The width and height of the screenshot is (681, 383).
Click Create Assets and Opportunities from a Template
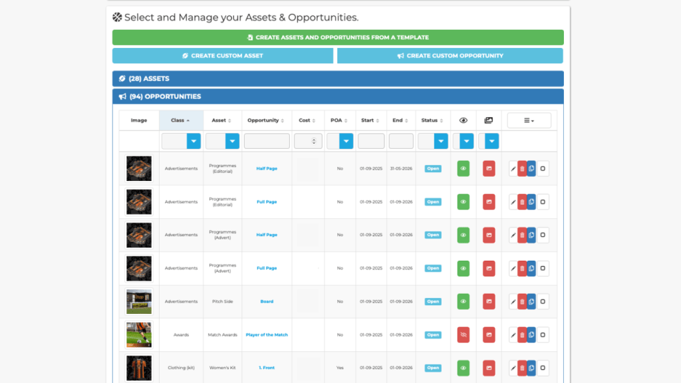(338, 37)
